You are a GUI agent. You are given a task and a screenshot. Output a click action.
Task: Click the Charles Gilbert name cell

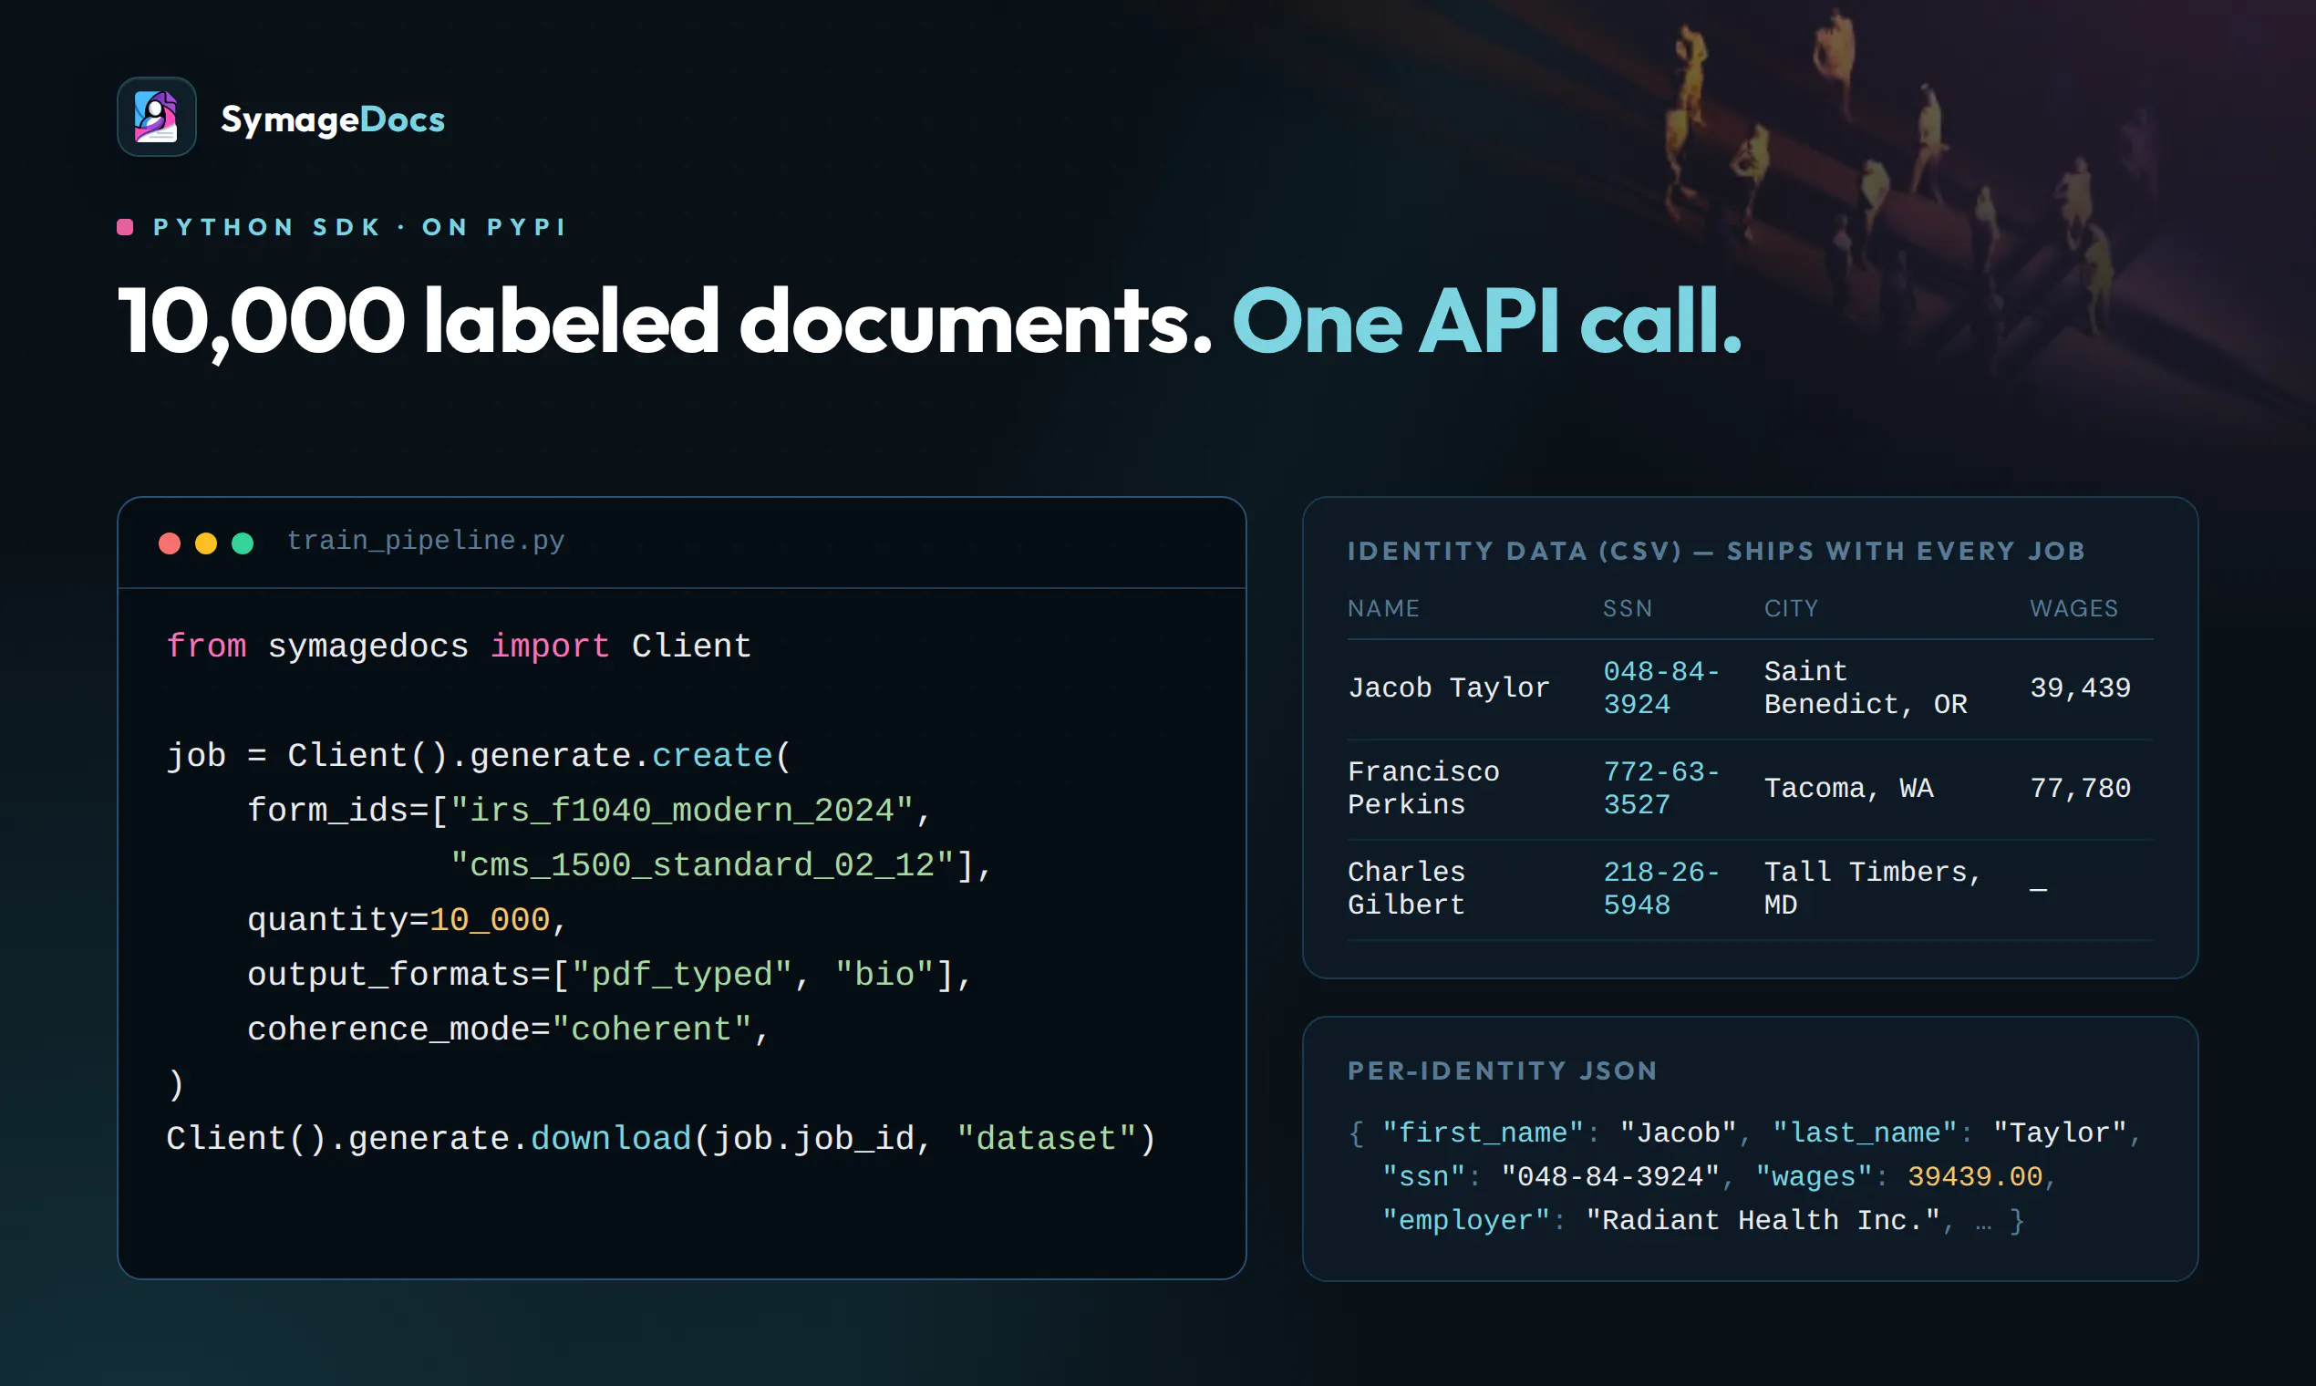coord(1406,888)
